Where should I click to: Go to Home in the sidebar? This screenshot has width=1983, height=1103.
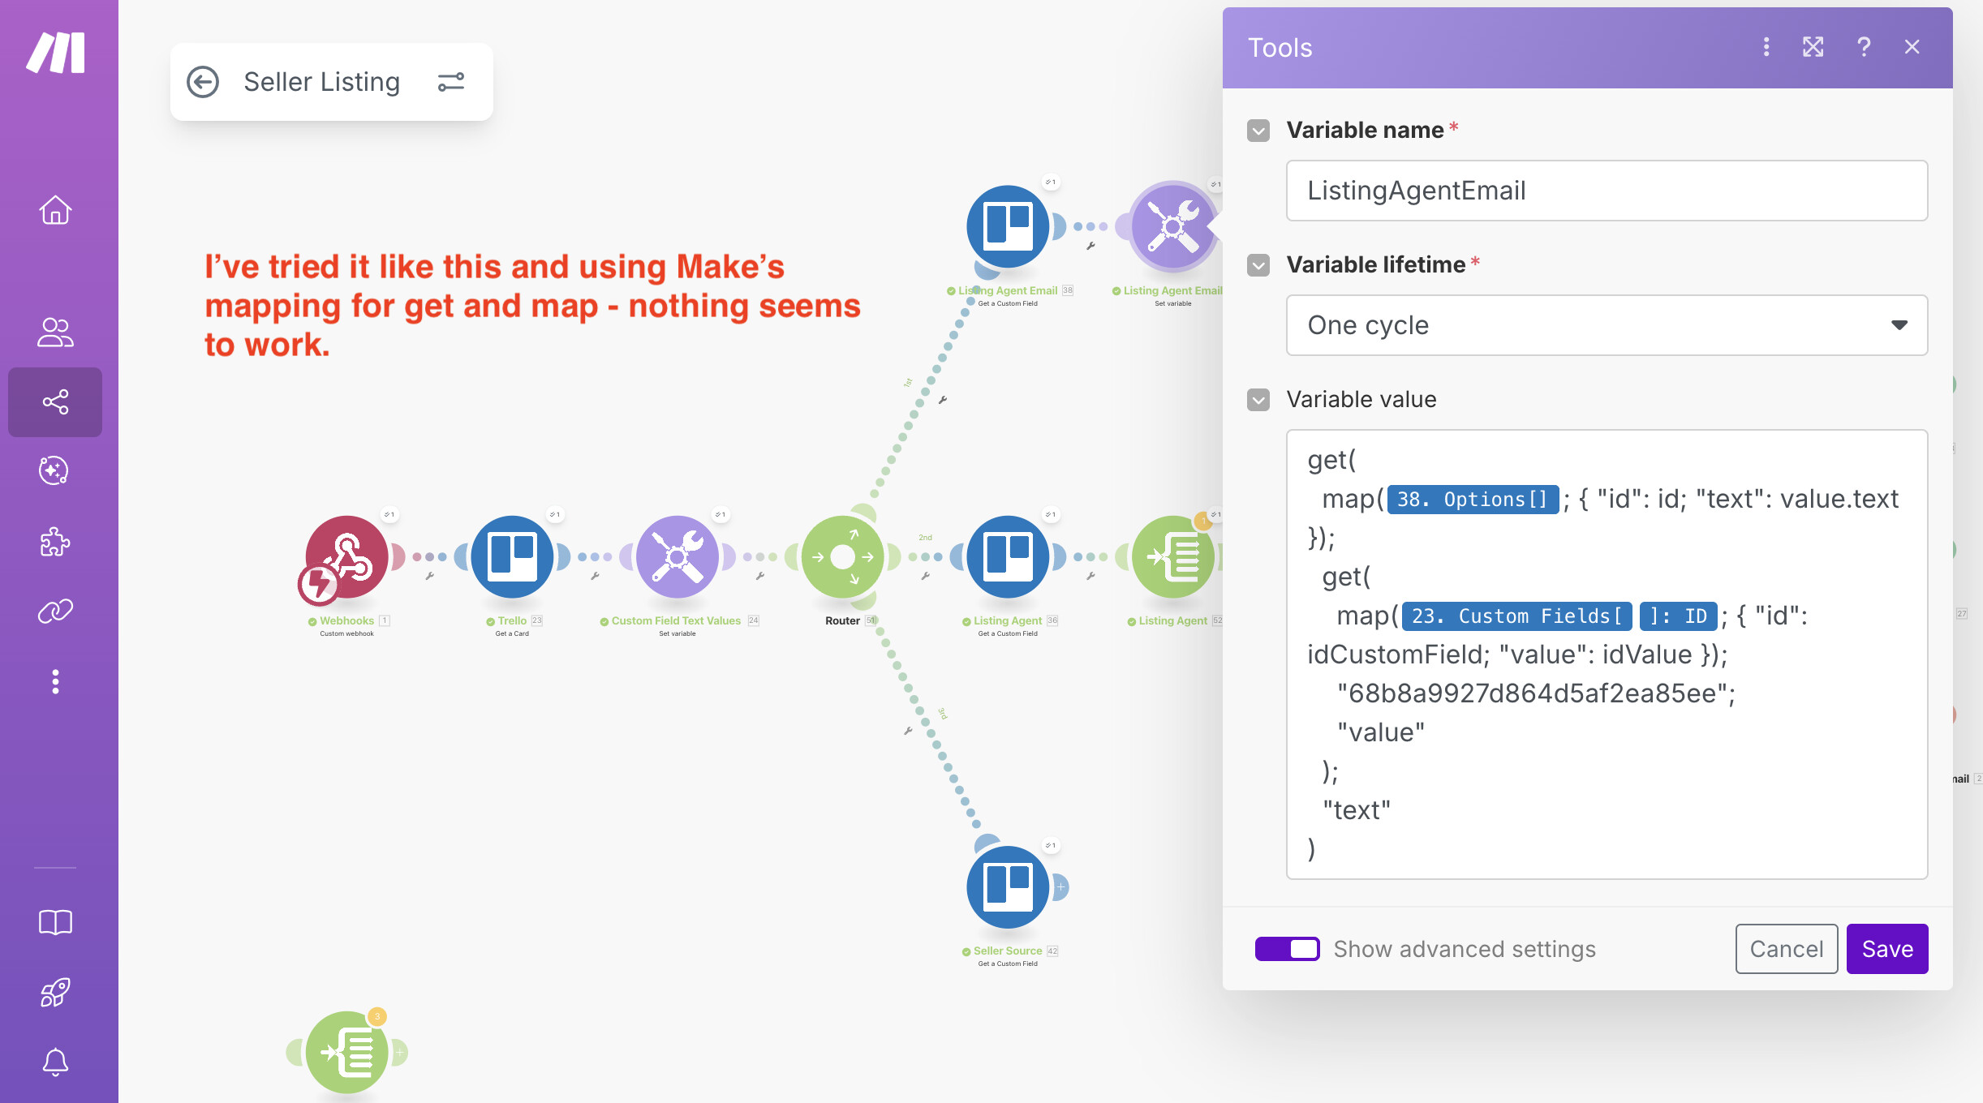(55, 210)
